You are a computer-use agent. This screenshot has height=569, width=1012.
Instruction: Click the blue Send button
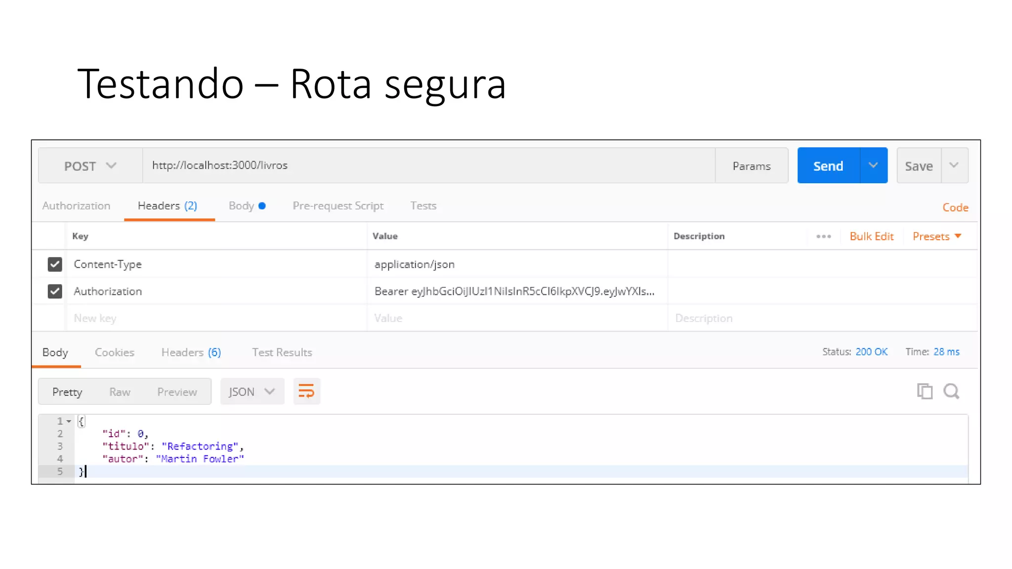click(829, 165)
